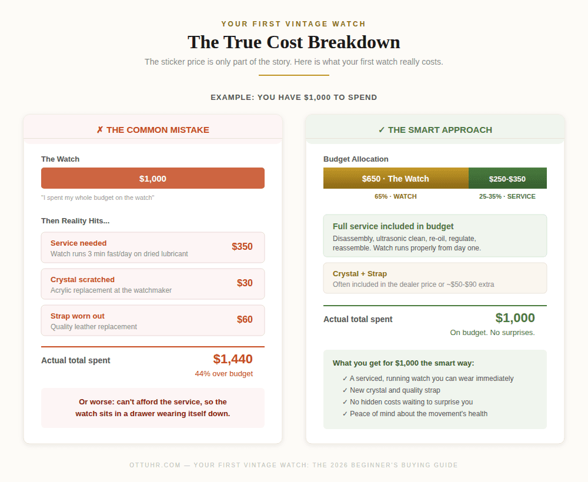Select the green $250-$350 service segment
Viewport: 588px width, 482px height.
(x=507, y=178)
